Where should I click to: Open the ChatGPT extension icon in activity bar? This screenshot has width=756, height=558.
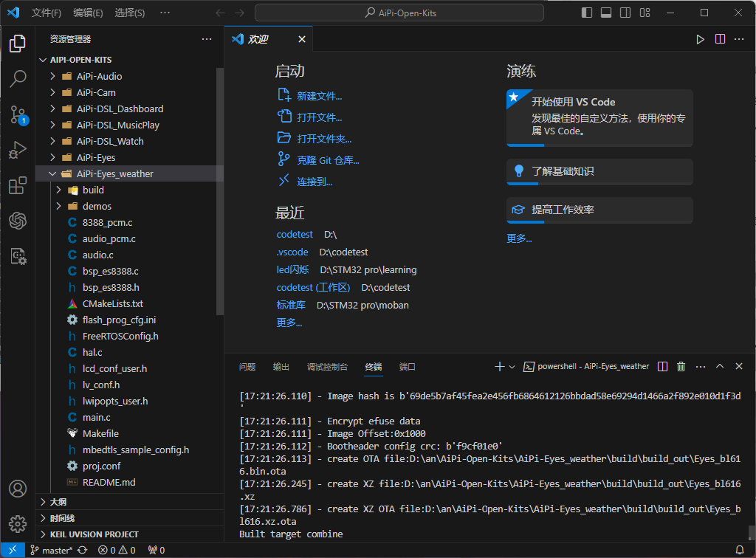[18, 221]
